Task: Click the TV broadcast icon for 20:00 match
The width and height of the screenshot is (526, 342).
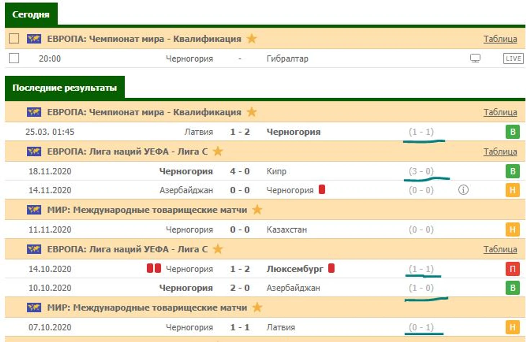Action: coord(475,58)
